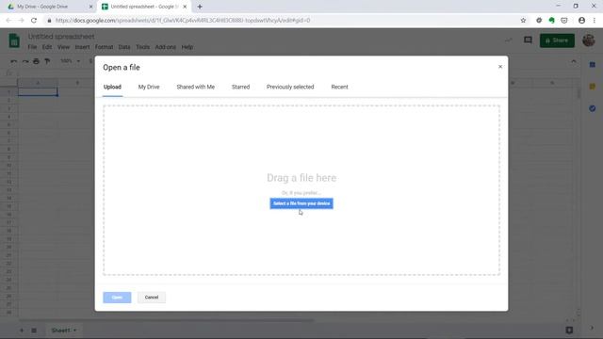Click the add sheet plus icon

[22, 331]
